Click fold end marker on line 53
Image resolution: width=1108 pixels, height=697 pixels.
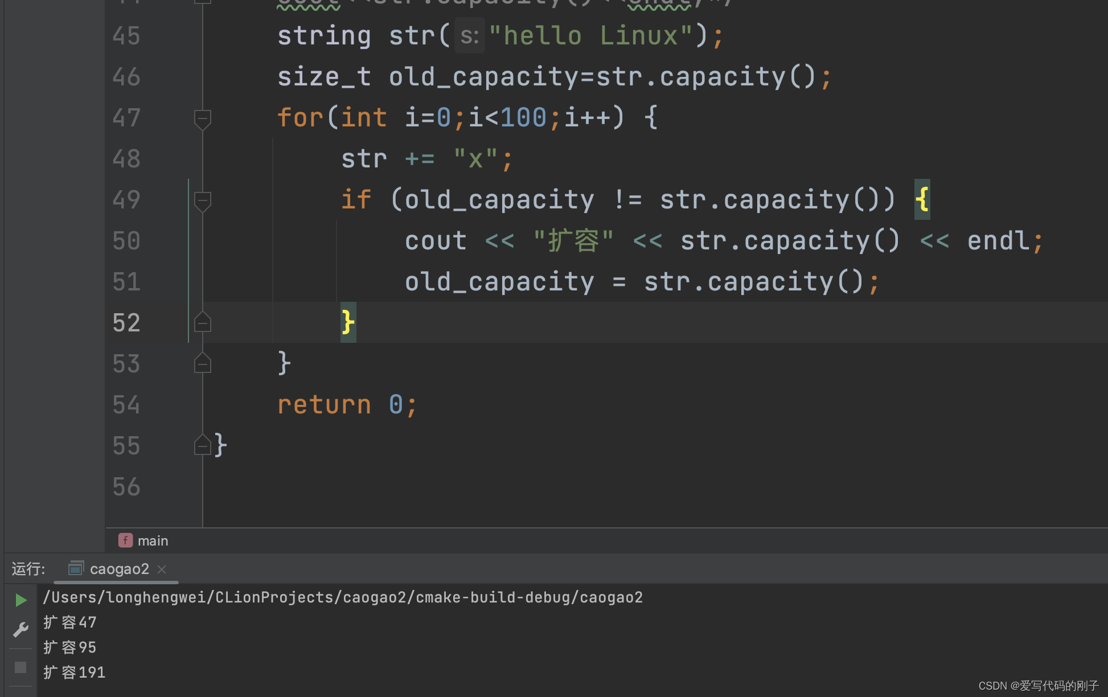point(202,363)
